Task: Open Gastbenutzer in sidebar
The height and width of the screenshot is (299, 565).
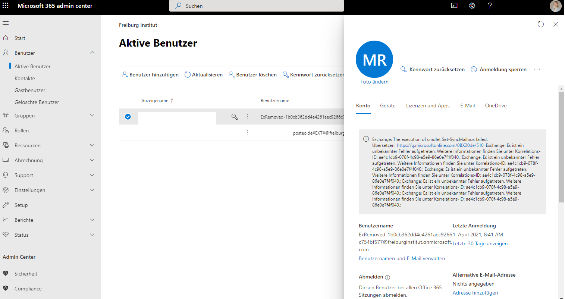Action: click(30, 90)
